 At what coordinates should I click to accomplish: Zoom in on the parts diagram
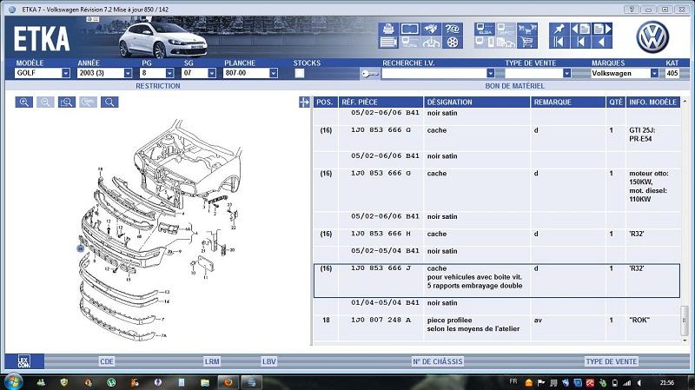[x=24, y=102]
